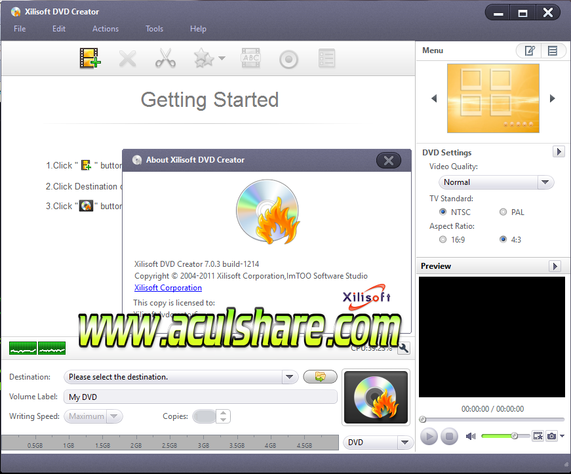Click the preview Stop button
Viewport: 571px width, 474px height.
point(449,436)
